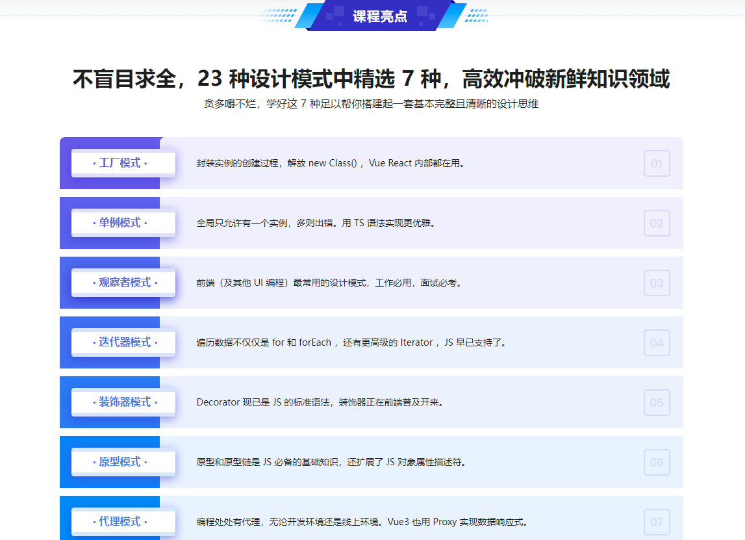Select the main heading about 23 design patterns

coord(372,79)
